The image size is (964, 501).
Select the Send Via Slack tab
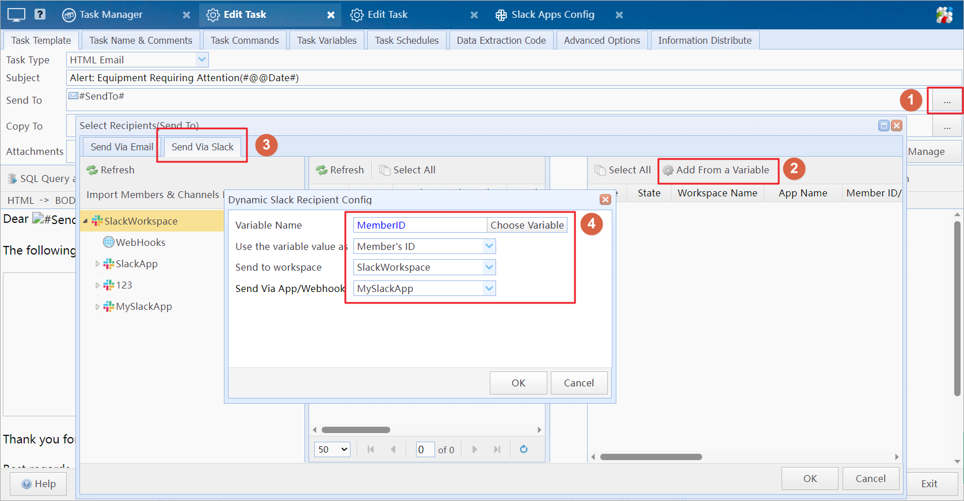click(x=203, y=147)
